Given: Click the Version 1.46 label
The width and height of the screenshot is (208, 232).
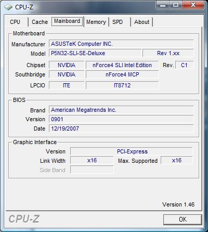Looking at the screenshot, I should click(x=178, y=204).
